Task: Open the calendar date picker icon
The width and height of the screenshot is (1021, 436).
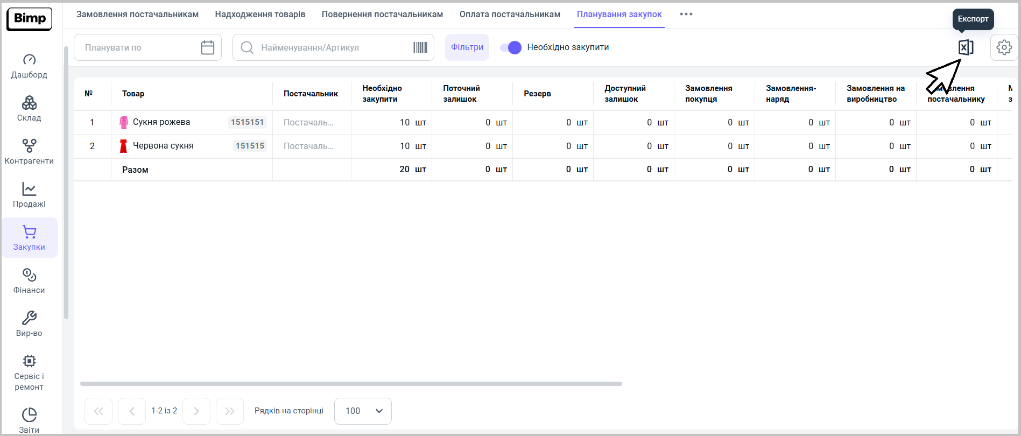Action: click(x=207, y=47)
